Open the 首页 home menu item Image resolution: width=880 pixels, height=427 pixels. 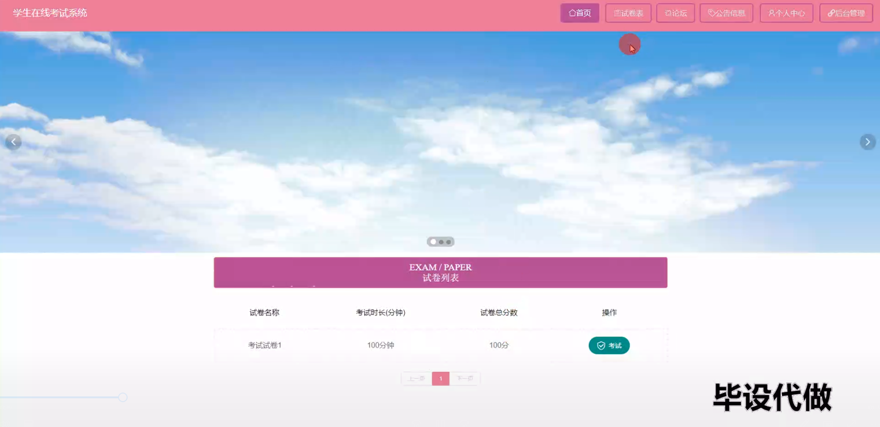pyautogui.click(x=579, y=13)
